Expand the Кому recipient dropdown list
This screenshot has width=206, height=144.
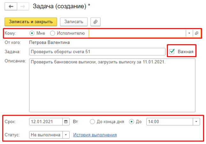[x=189, y=33]
